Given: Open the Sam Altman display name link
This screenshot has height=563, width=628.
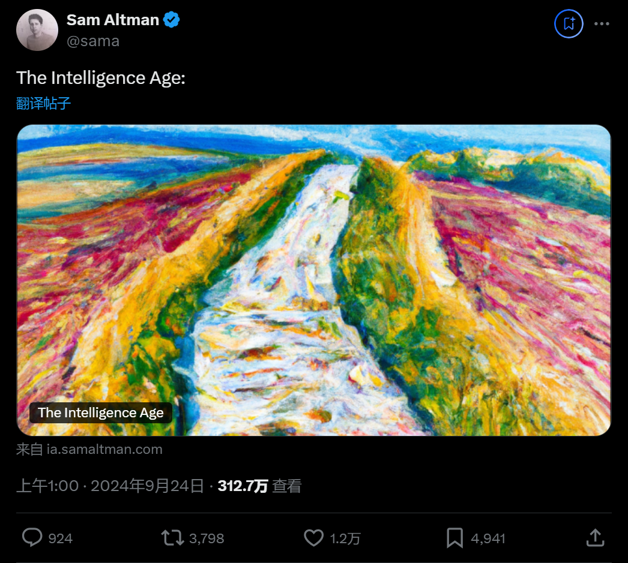Looking at the screenshot, I should [x=113, y=20].
